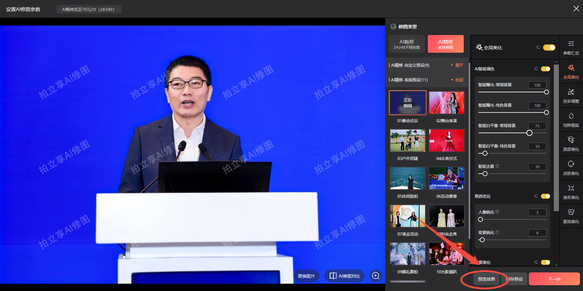Choose the 02舞台表演 preset thumbnail
The height and width of the screenshot is (291, 583).
pos(446,103)
